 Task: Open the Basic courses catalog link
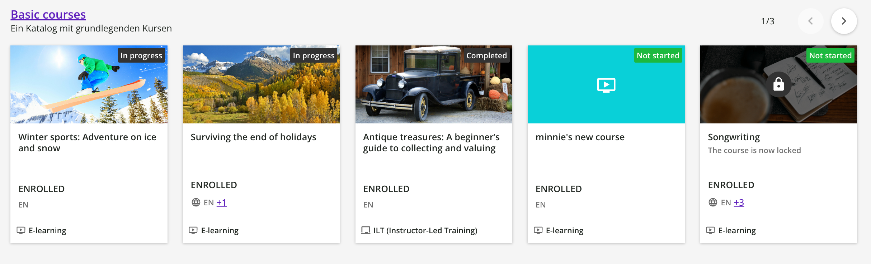tap(48, 15)
